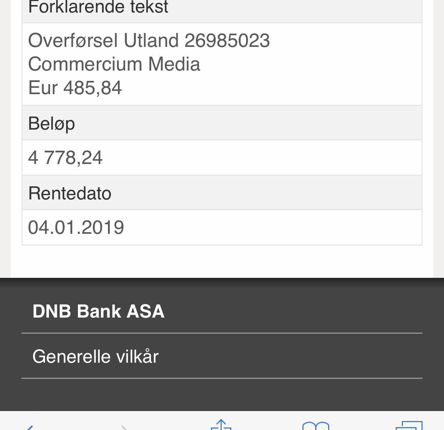Open the Generelle vilkår link
The image size is (444, 430).
(x=95, y=356)
